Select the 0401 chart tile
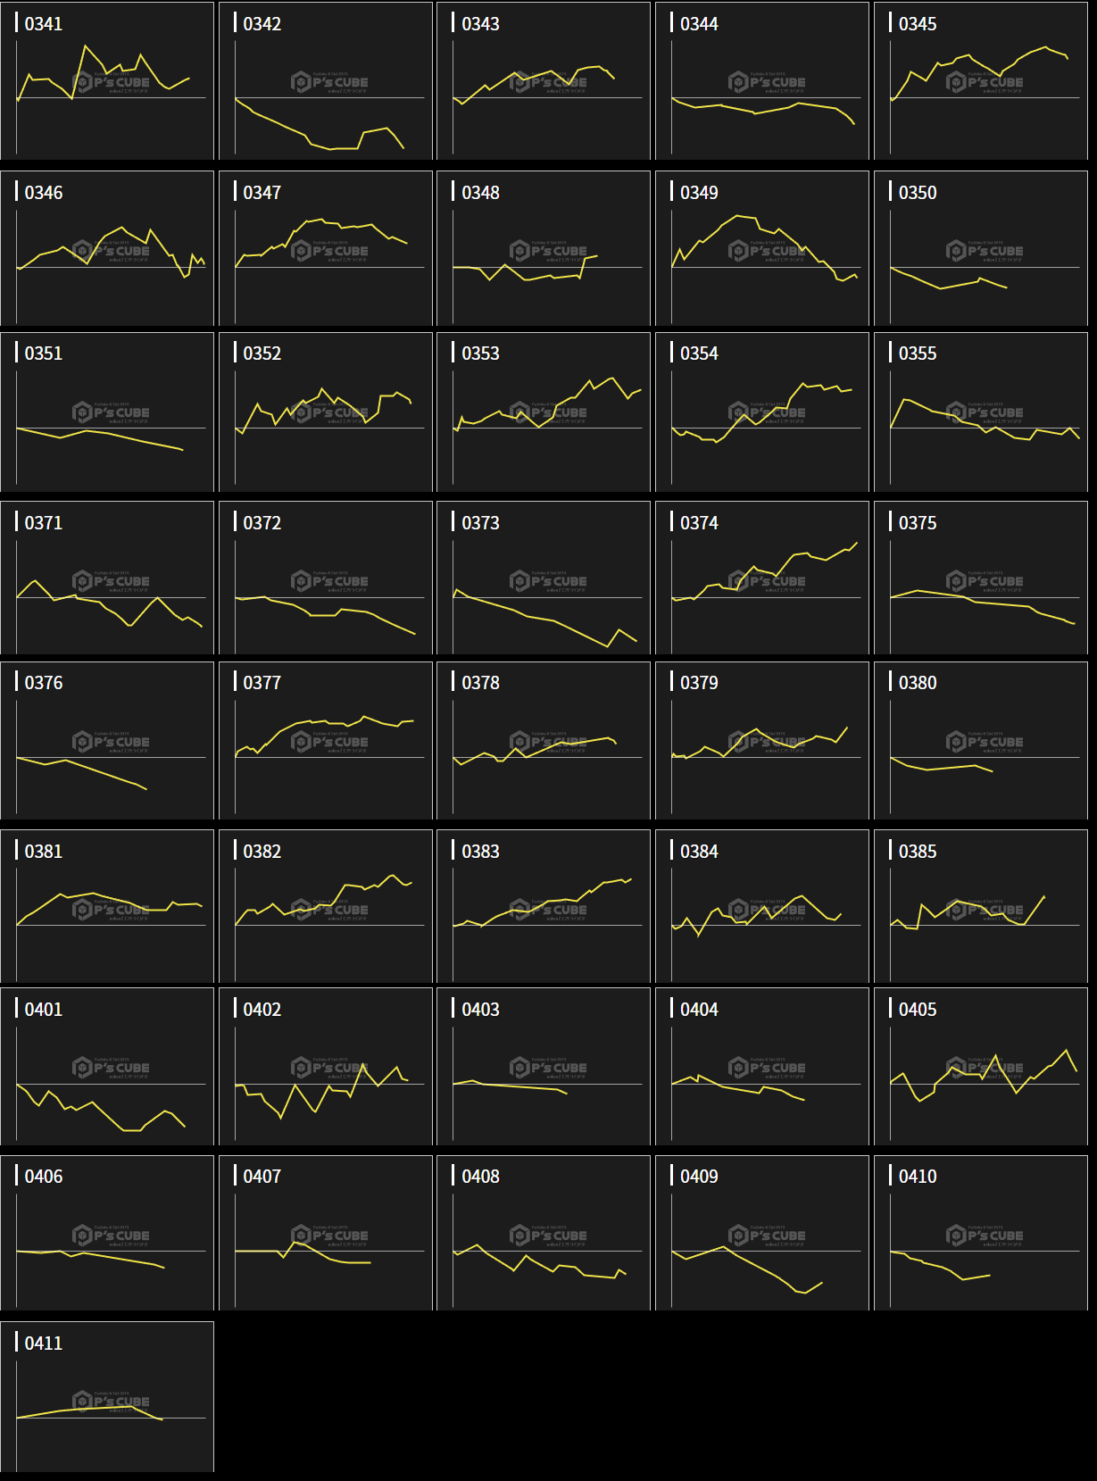The height and width of the screenshot is (1481, 1097). coord(107,1067)
